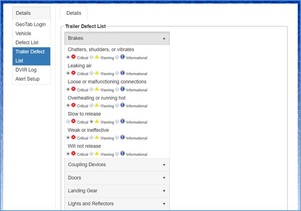Click red Critical icon for Weak or ineffective
Screen dimensions: 301x211
tap(73, 137)
